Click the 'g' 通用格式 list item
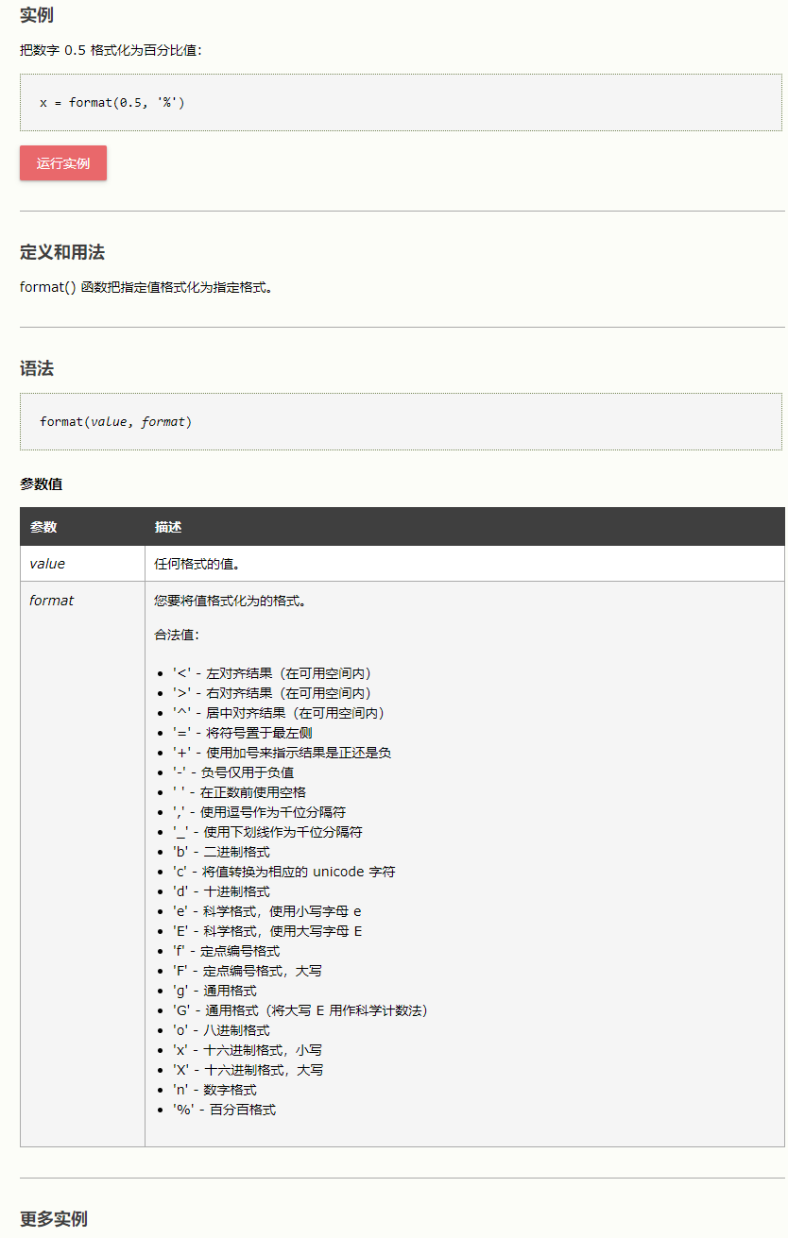 (214, 991)
